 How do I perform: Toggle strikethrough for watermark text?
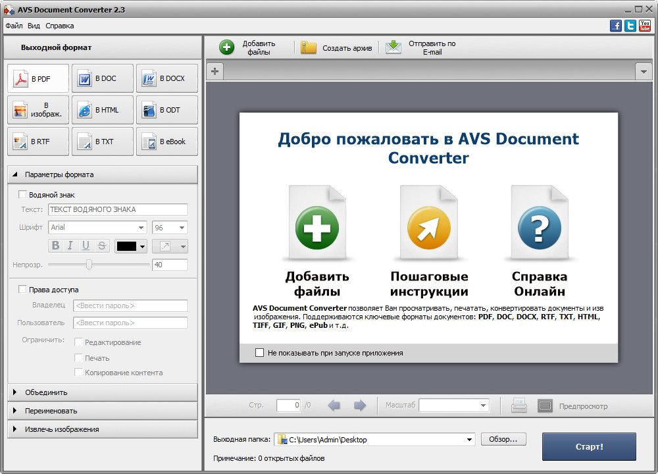pos(101,246)
